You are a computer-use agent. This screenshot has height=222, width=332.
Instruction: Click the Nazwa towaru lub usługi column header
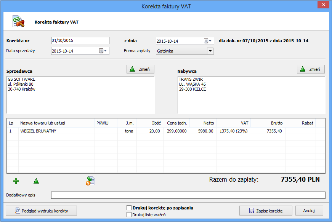pos(42,123)
